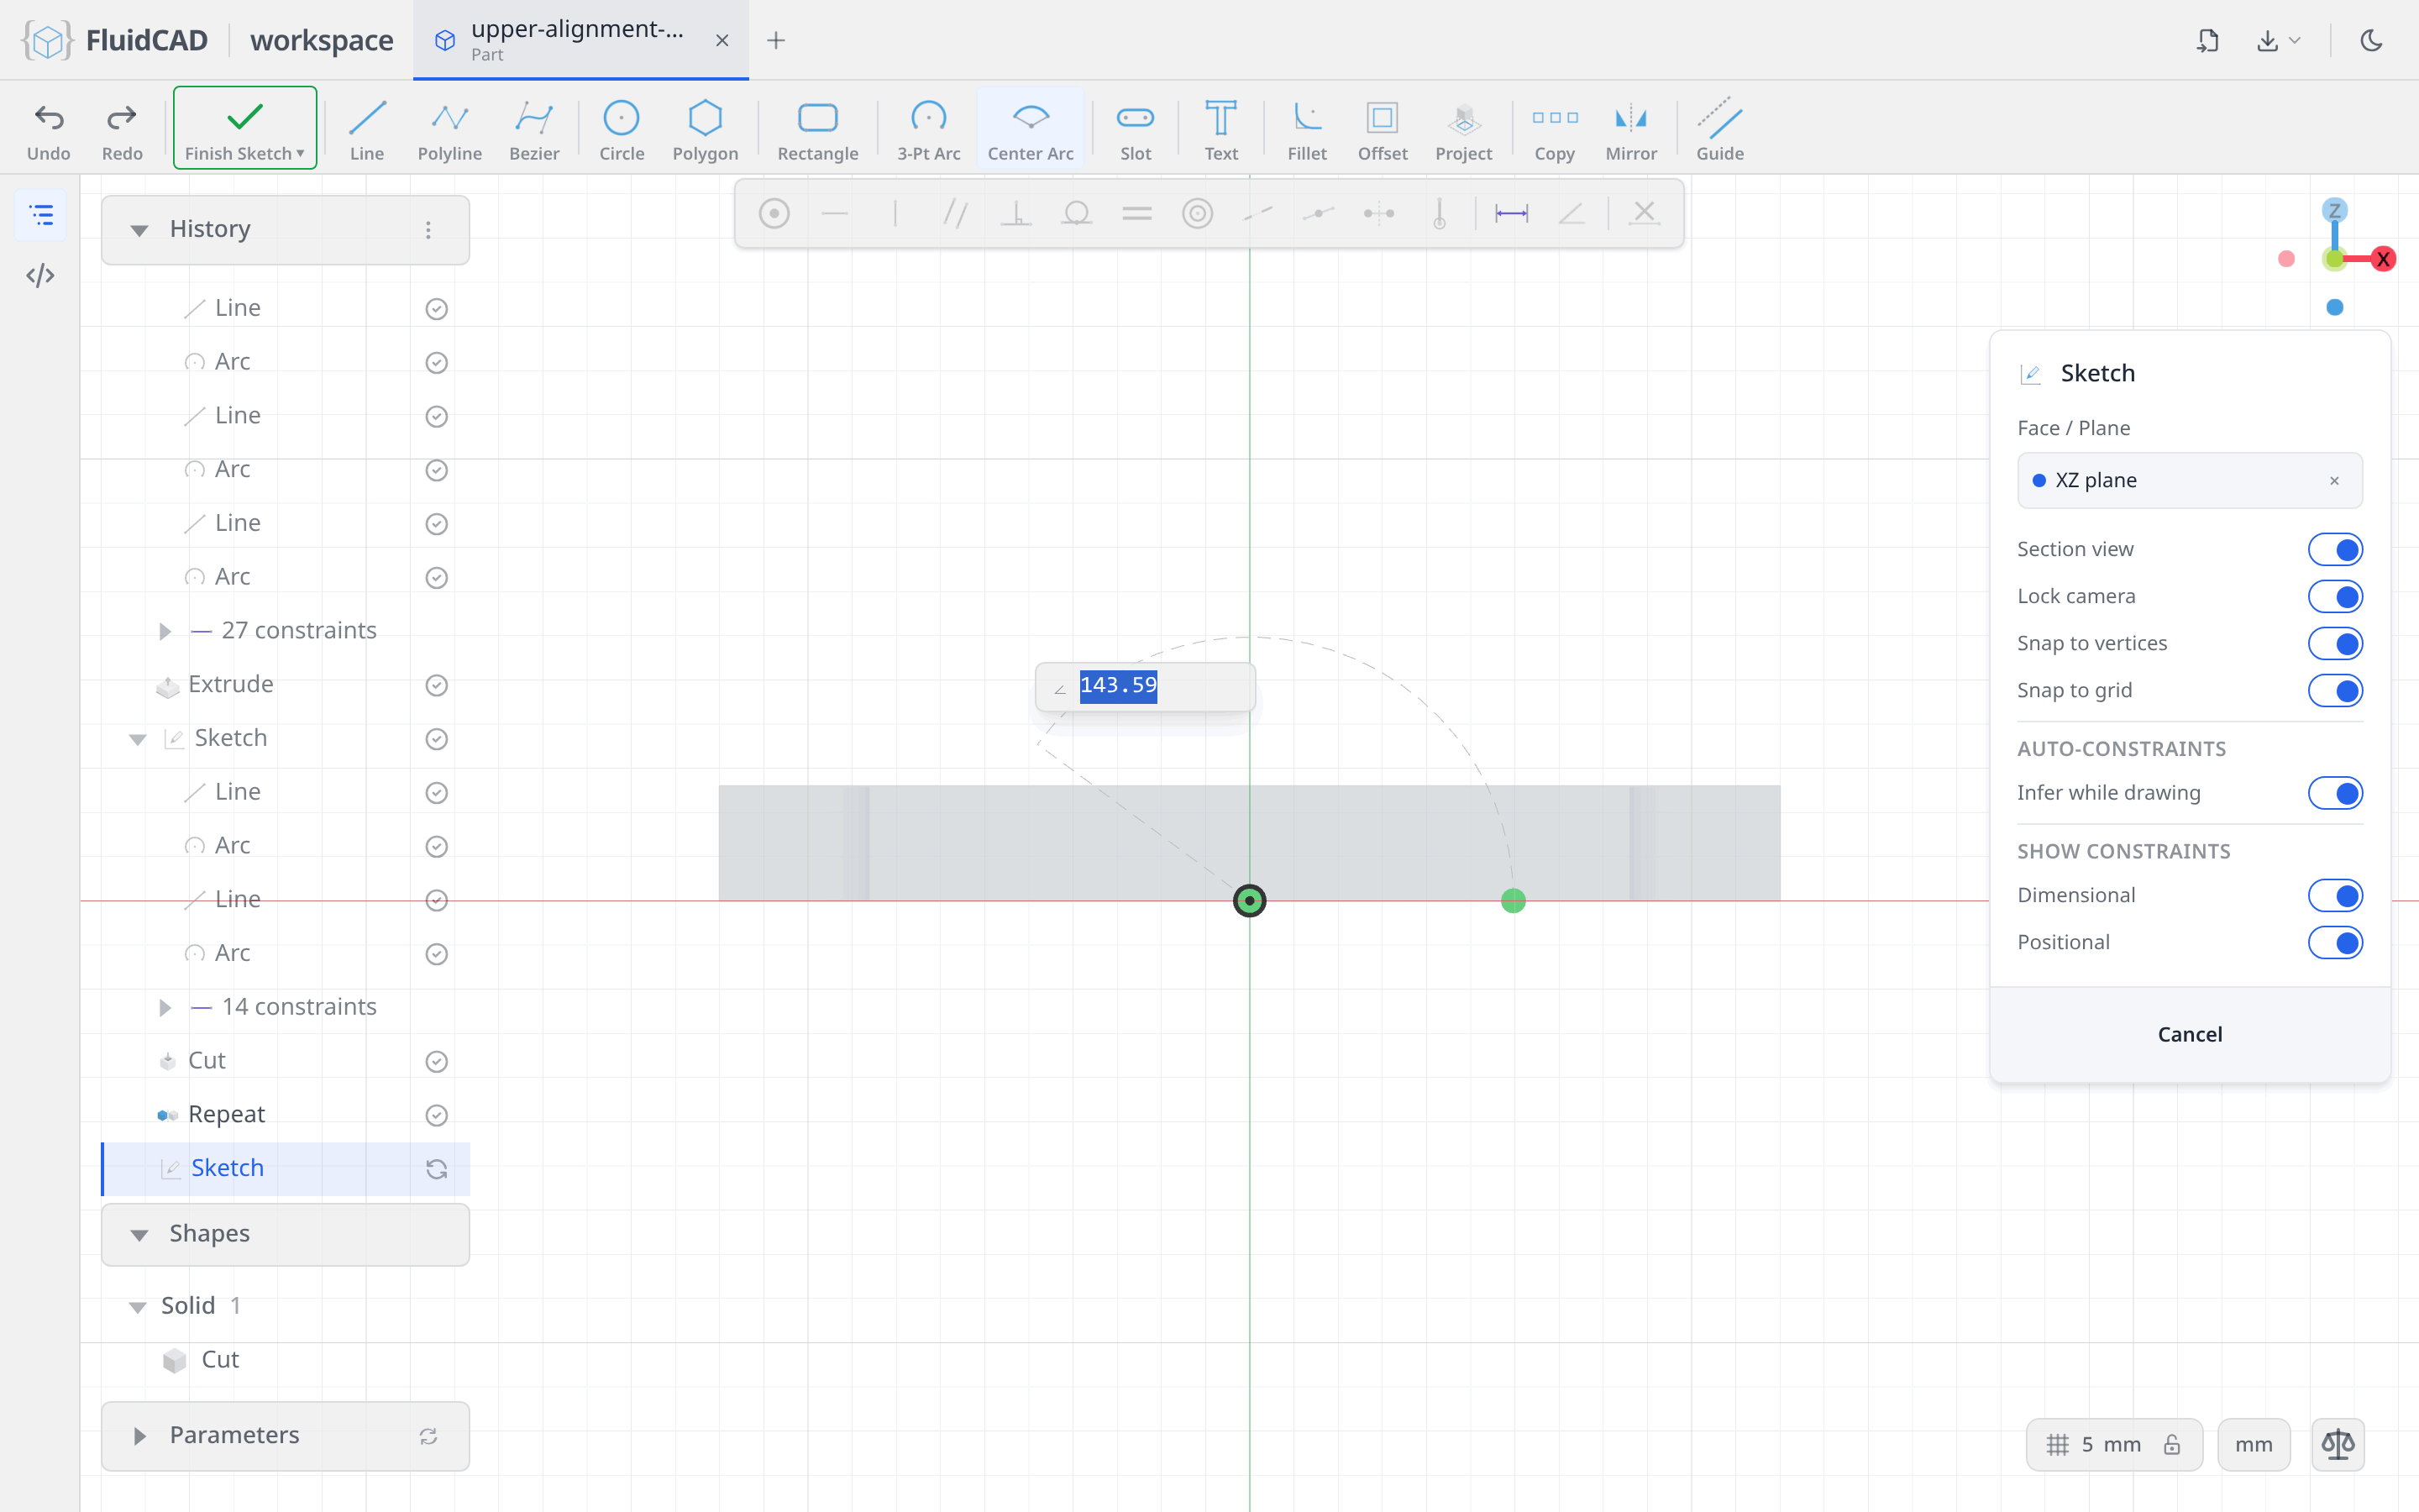Choose the Bezier curve tool
This screenshot has width=2419, height=1512.
coord(534,129)
